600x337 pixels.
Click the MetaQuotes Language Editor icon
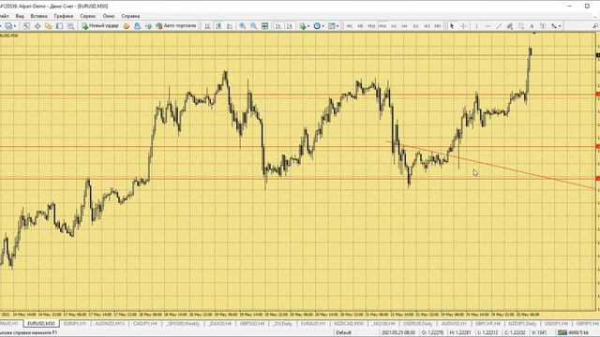(127, 25)
